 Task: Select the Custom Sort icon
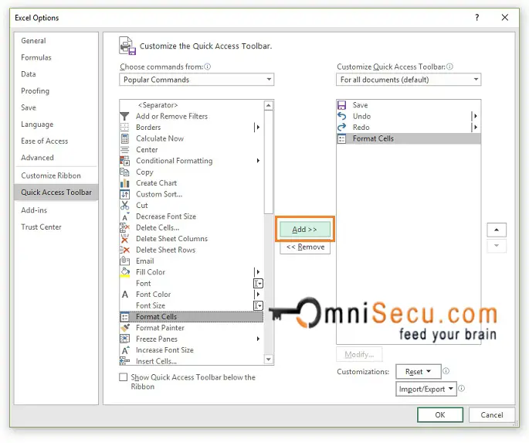pyautogui.click(x=124, y=194)
